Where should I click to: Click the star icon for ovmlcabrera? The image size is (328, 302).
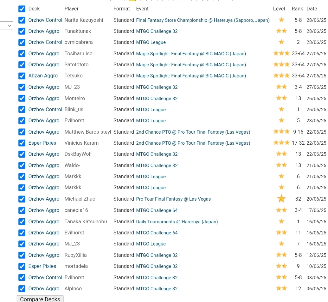coord(281,42)
